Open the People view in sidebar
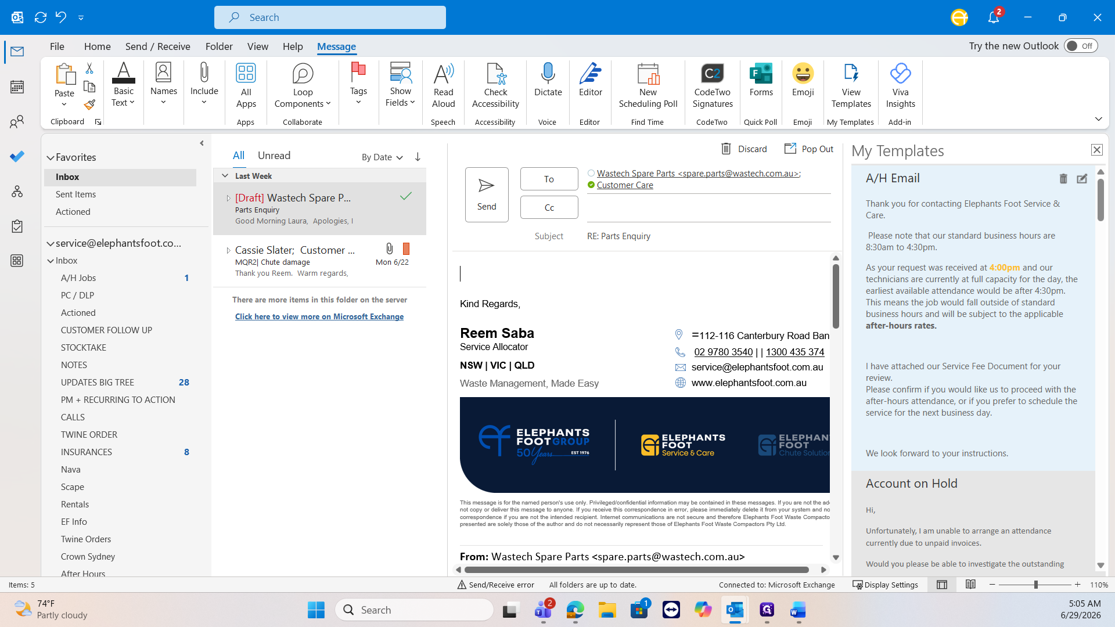This screenshot has height=627, width=1115. [x=17, y=121]
